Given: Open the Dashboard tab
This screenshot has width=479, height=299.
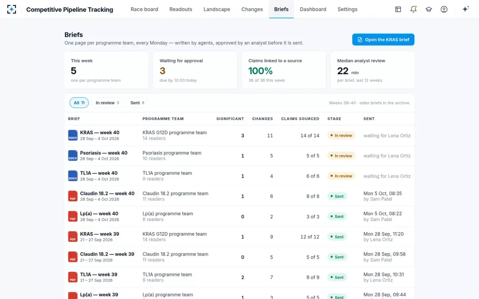Looking at the screenshot, I should point(313,9).
